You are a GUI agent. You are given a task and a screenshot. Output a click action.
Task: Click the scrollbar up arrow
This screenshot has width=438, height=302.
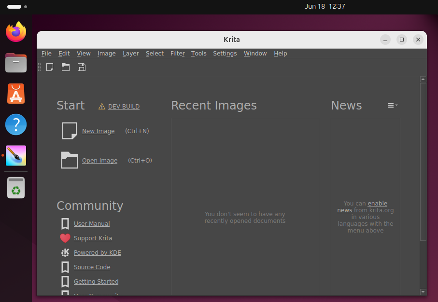click(423, 80)
